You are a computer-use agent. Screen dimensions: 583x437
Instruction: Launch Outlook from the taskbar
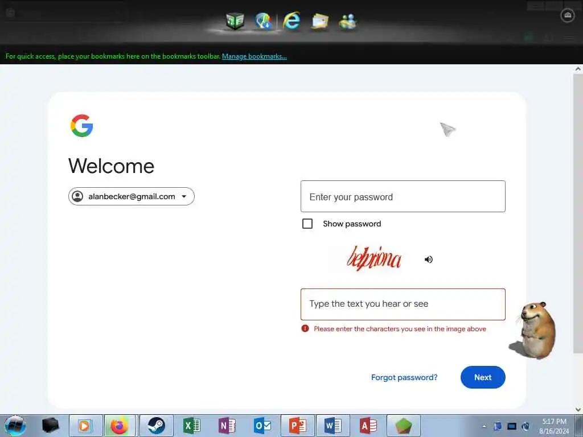262,426
